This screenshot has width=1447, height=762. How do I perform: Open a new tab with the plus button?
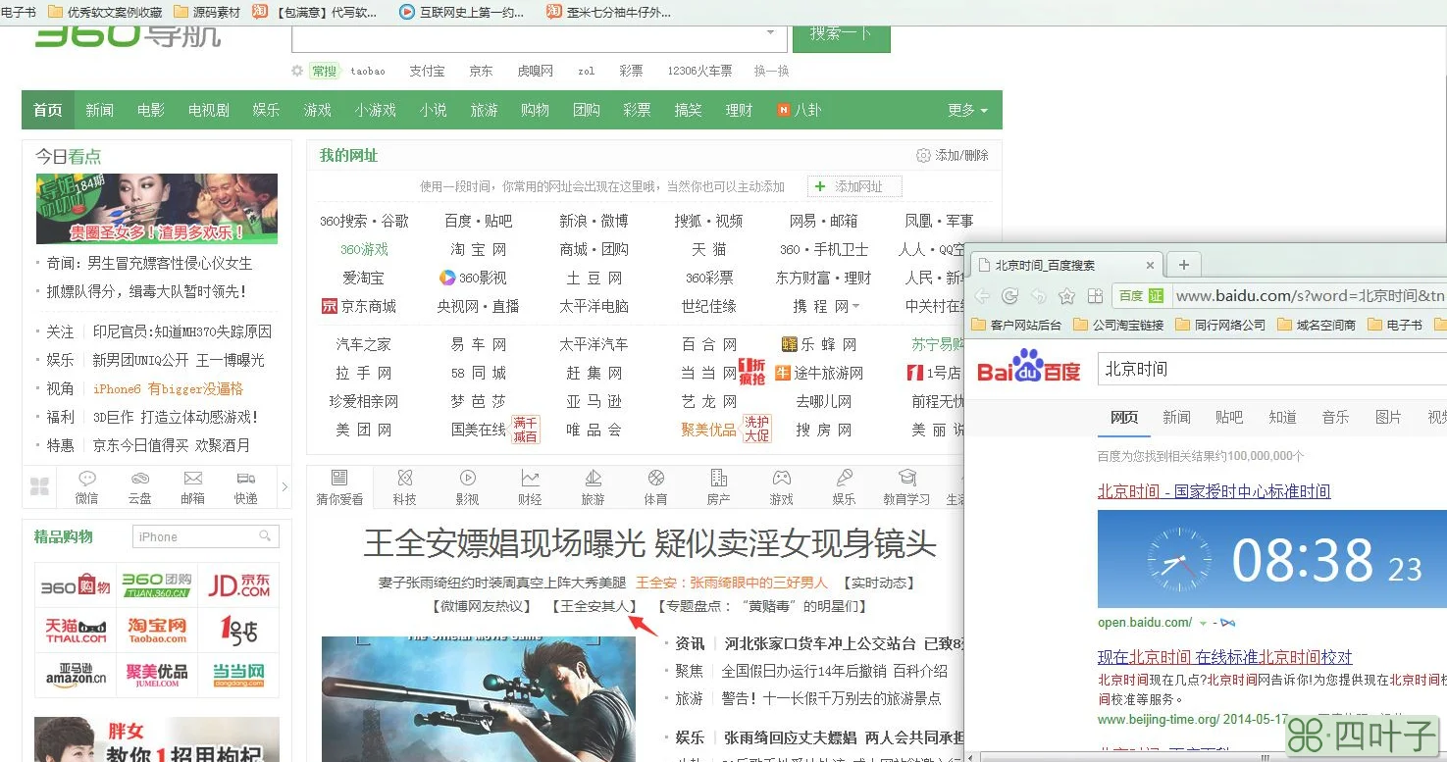point(1184,265)
